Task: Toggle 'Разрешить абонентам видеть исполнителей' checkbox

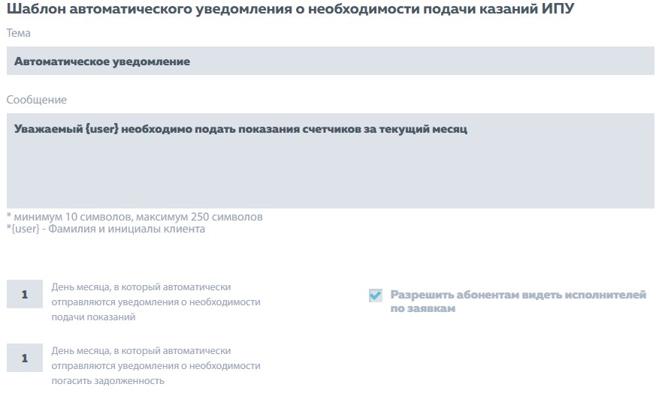Action: click(375, 295)
